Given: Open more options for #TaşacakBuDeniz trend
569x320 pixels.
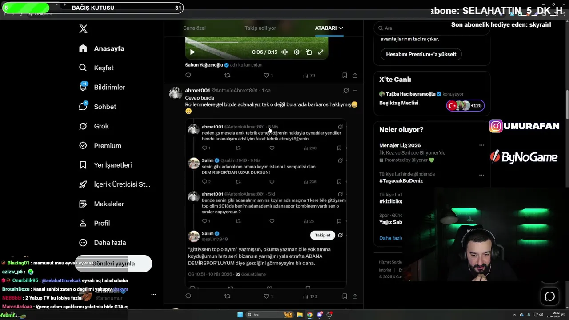Looking at the screenshot, I should pos(481,175).
